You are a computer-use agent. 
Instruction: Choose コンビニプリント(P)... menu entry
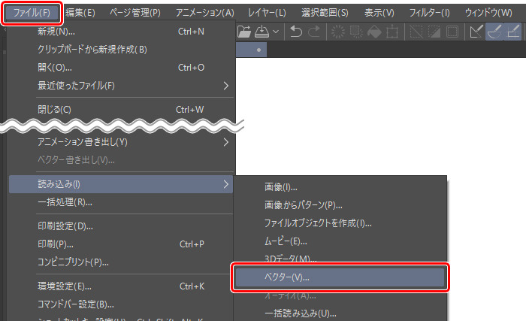[121, 262]
